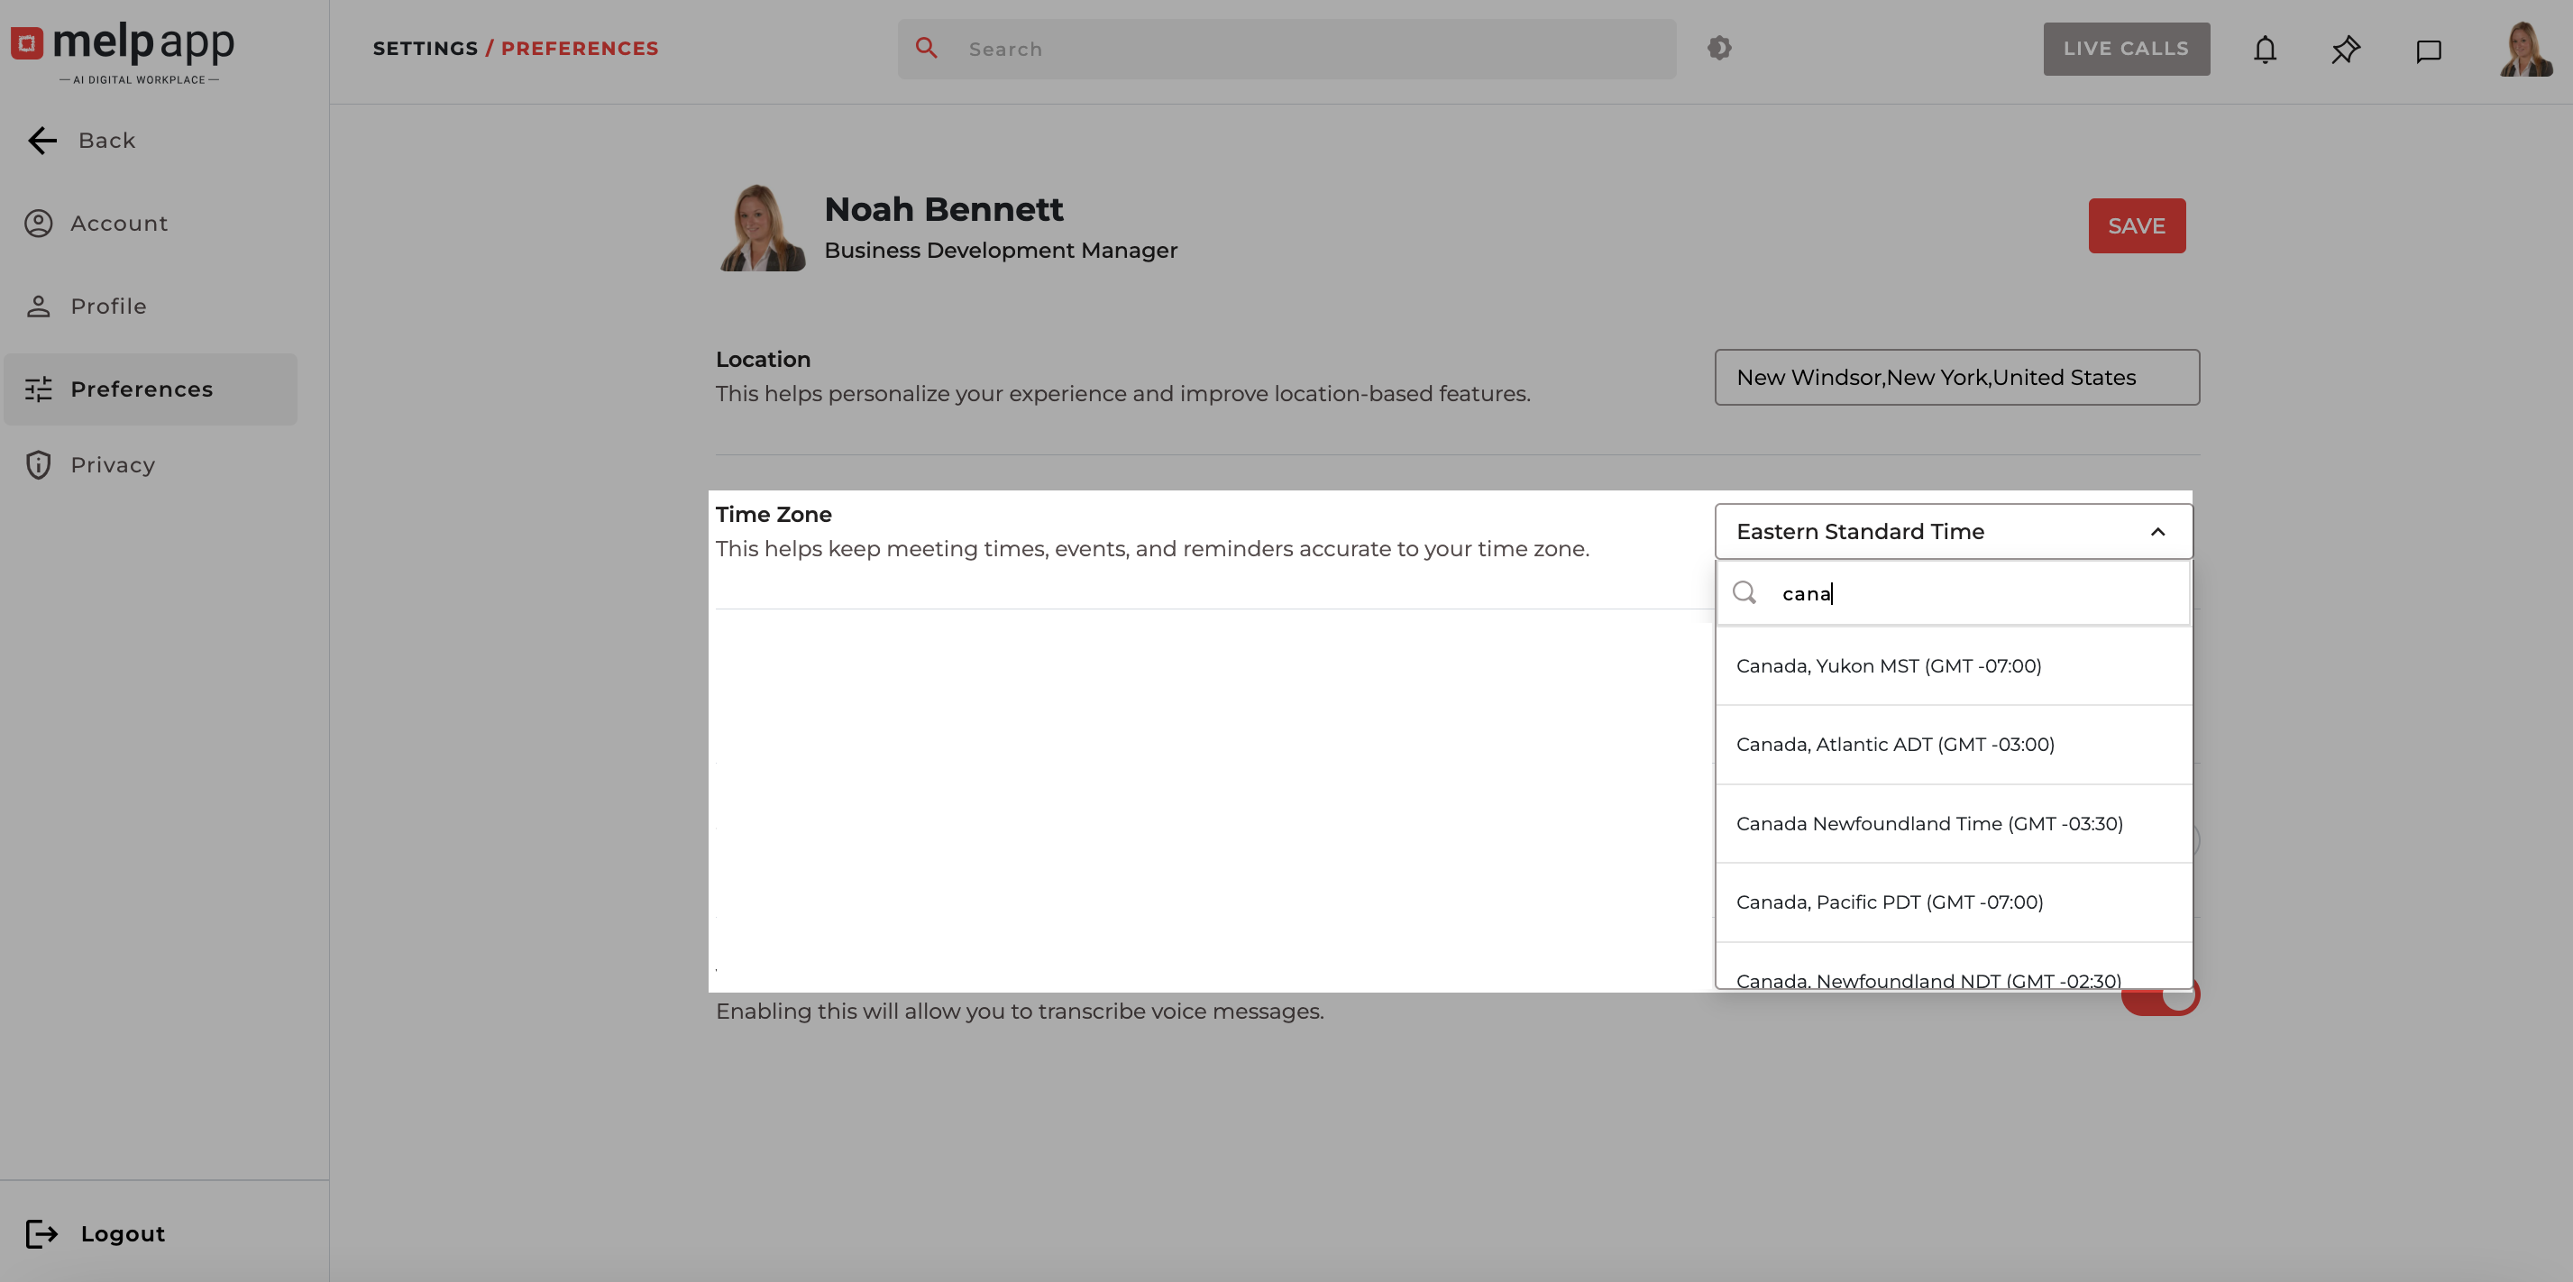2573x1282 pixels.
Task: Click the red search magnifier icon
Action: tap(926, 48)
